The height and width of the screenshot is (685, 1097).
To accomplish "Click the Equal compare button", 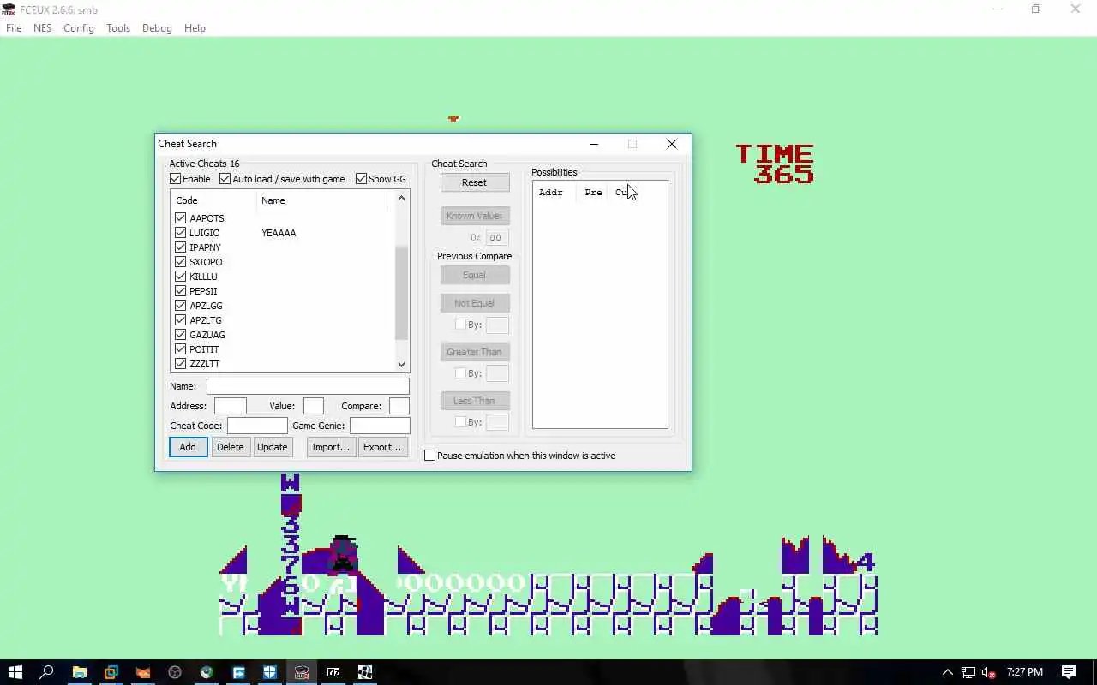I will coord(474,275).
